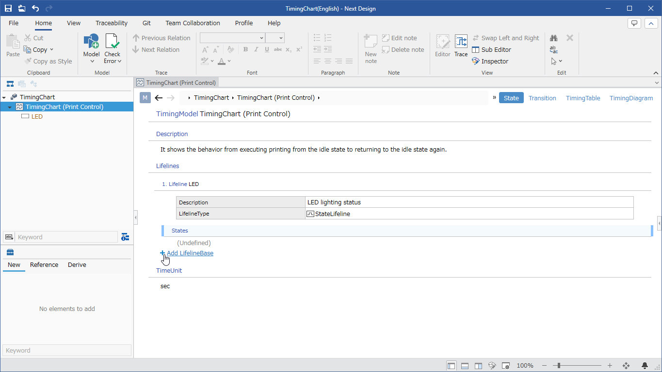This screenshot has width=662, height=372.
Task: Open the File menu
Action: click(14, 23)
